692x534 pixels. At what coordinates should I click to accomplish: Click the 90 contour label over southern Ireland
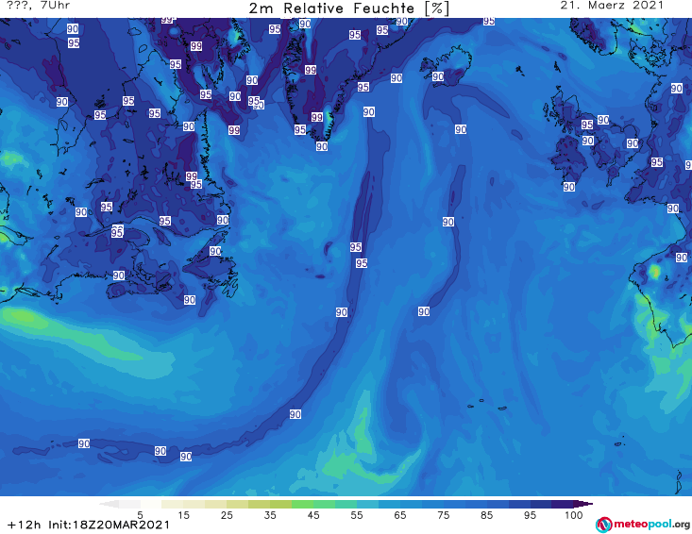coord(569,187)
